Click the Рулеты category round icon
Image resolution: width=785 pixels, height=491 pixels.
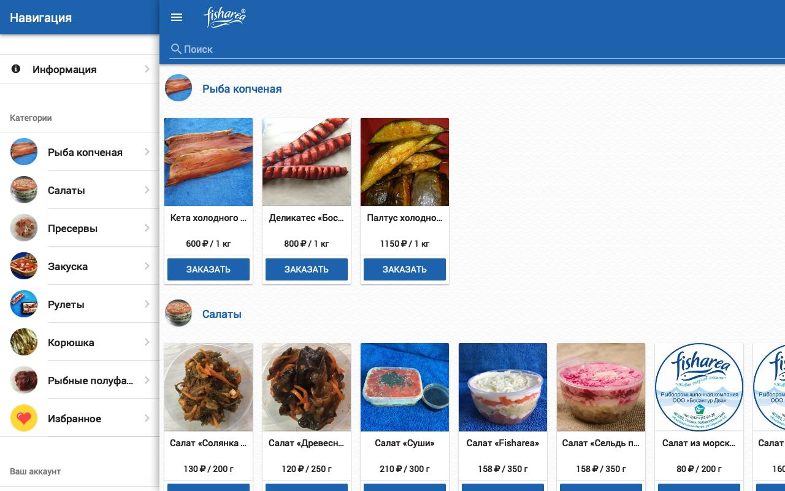(x=24, y=304)
